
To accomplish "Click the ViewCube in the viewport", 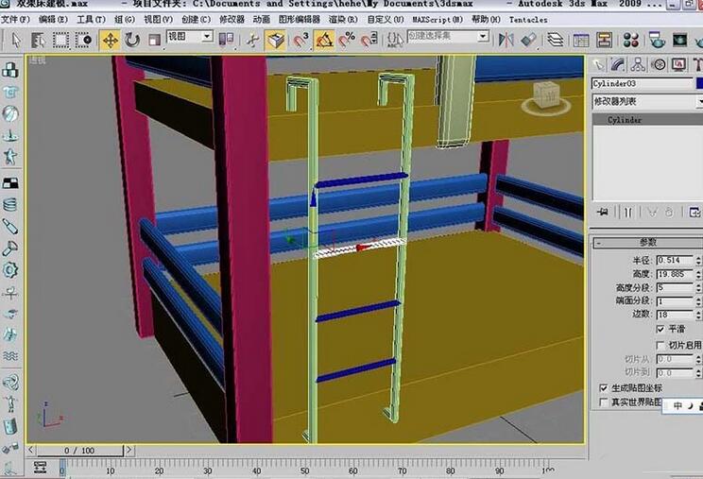I will (547, 94).
